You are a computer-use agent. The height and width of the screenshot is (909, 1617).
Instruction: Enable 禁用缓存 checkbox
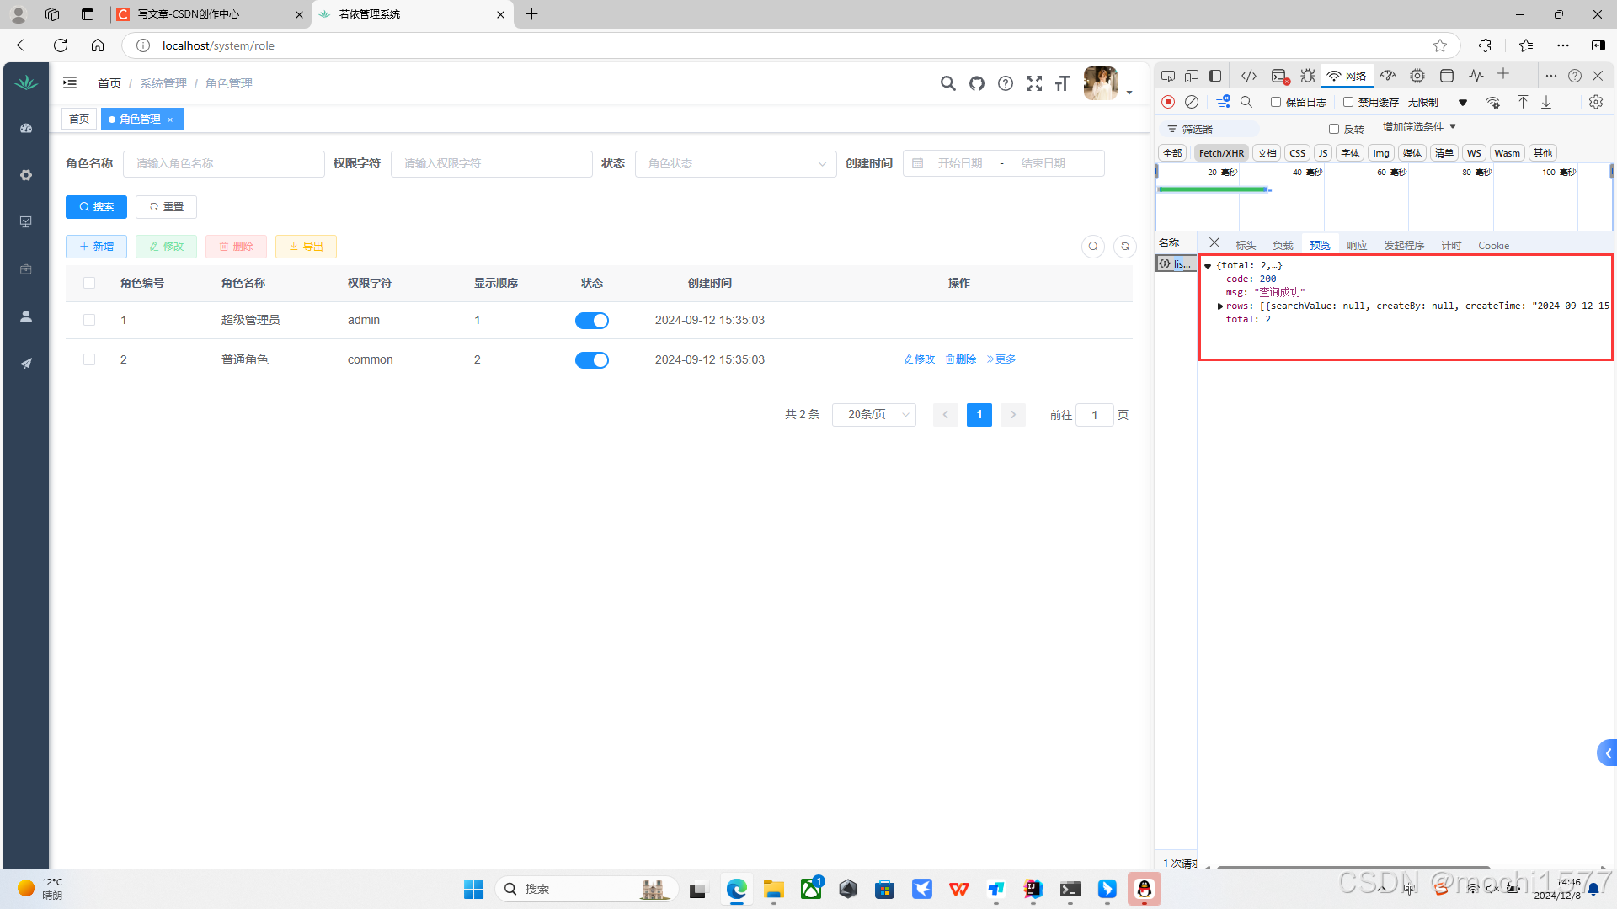(1348, 102)
